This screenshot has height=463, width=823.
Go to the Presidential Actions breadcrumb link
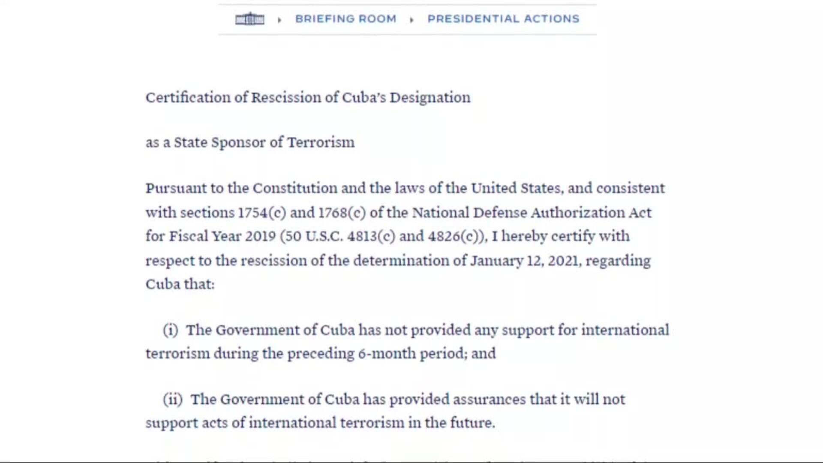tap(503, 19)
